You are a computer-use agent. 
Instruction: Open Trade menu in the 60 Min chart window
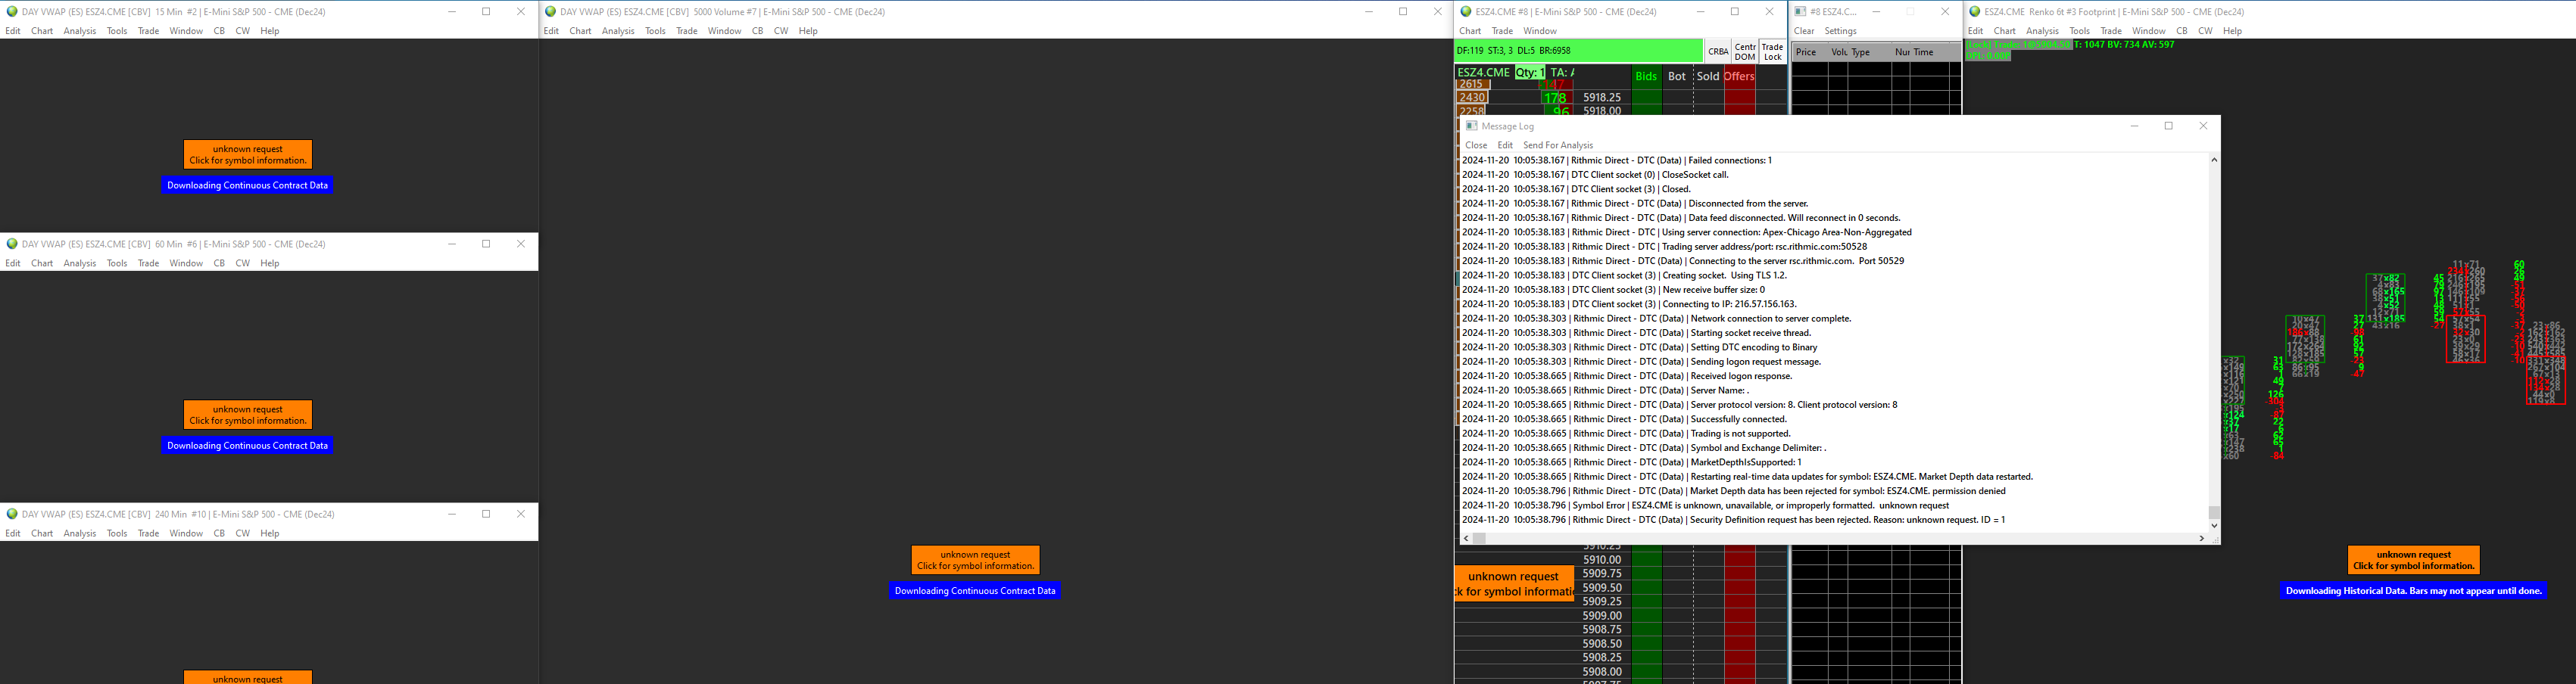coord(149,263)
